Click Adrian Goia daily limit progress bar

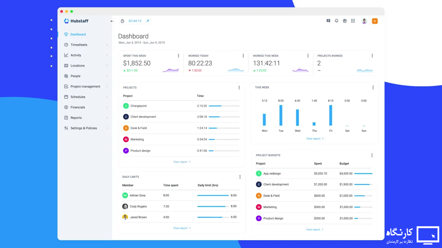tap(213, 195)
